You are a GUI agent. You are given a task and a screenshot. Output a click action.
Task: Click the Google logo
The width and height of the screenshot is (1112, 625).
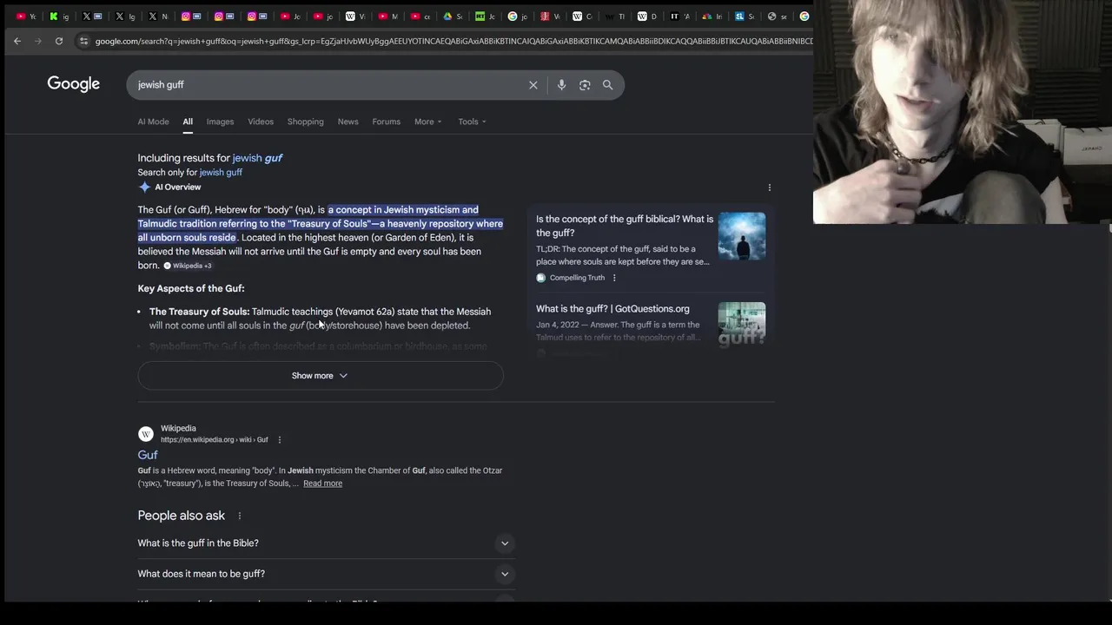(x=74, y=84)
